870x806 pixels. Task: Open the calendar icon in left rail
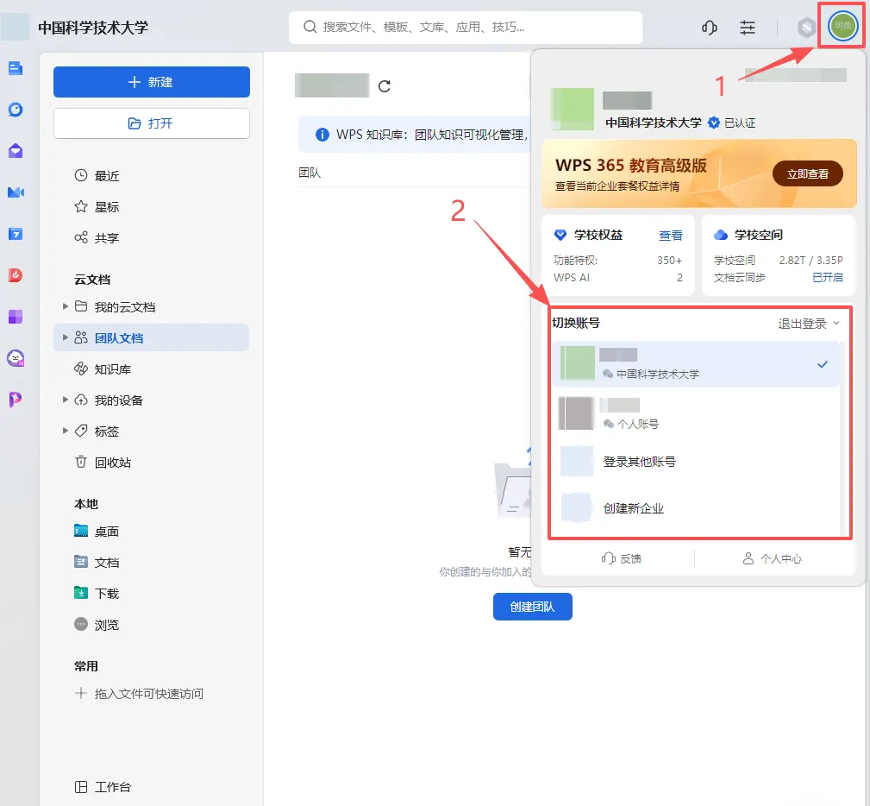coord(16,234)
